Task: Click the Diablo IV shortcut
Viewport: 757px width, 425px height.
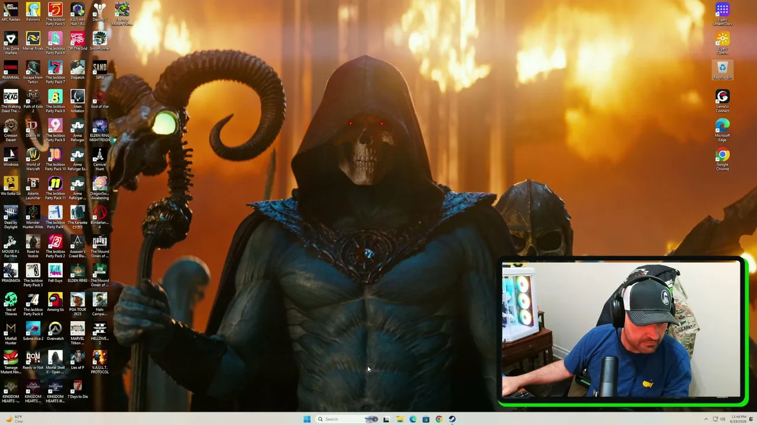Action: pos(33,127)
